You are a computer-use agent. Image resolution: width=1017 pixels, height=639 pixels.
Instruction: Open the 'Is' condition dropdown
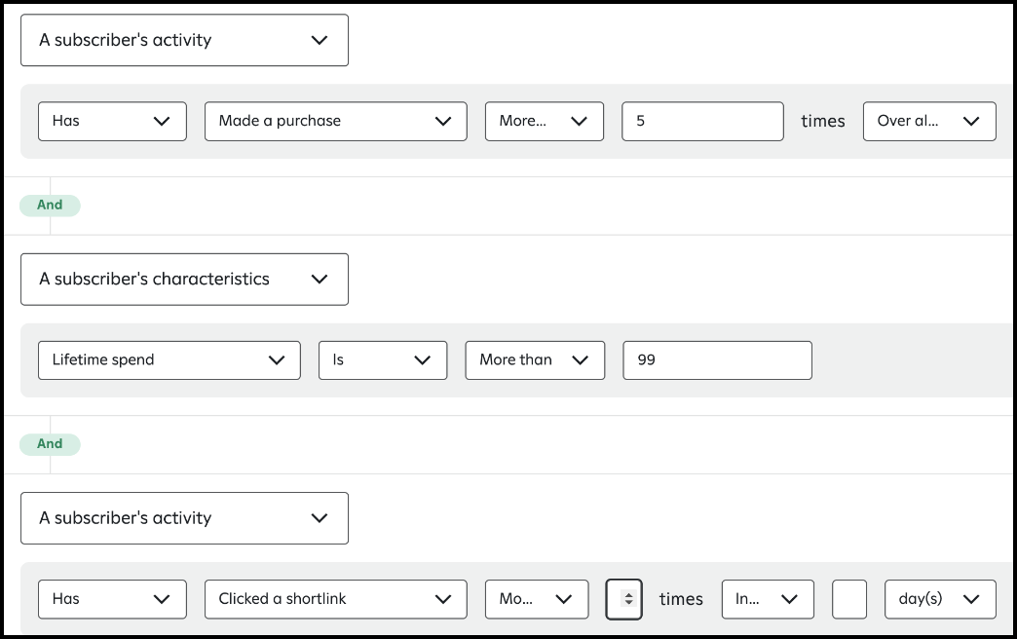[x=383, y=360]
